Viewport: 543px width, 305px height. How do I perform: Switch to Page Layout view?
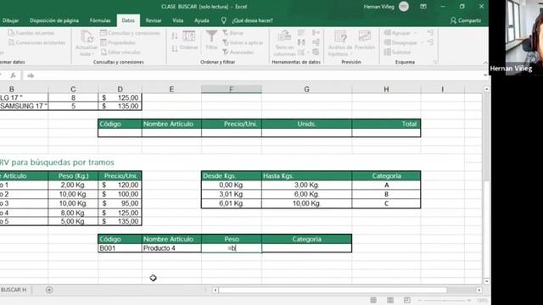point(390,300)
